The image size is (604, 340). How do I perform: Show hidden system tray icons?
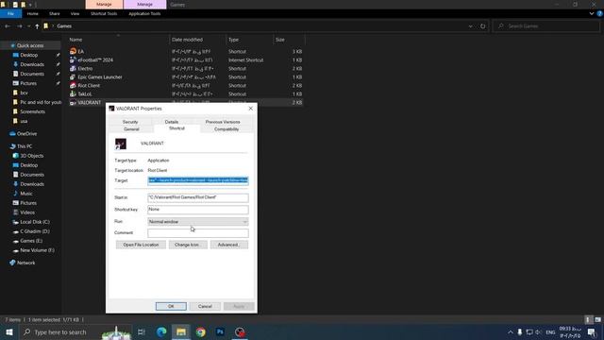(511, 331)
